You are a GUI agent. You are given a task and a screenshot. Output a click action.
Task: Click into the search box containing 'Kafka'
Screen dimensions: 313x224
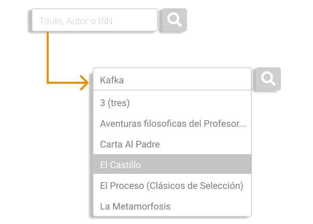pos(172,80)
